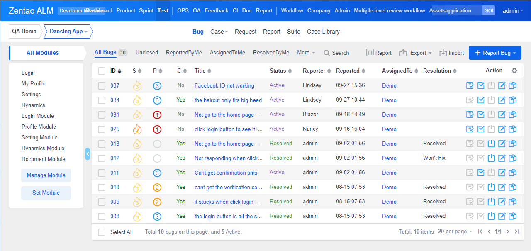
Task: Check the checkbox for bug 031
Action: (102, 115)
